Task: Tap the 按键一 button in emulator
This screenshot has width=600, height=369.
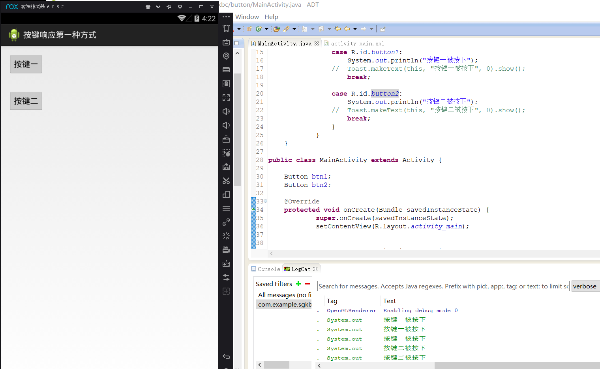Action: (x=26, y=64)
